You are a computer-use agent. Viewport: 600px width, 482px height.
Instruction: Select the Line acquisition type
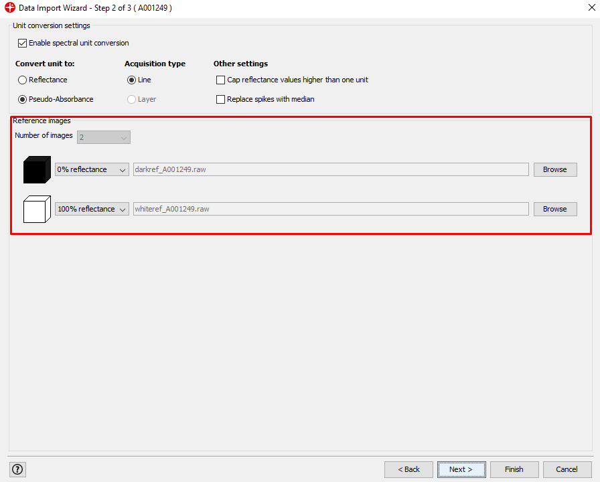131,80
